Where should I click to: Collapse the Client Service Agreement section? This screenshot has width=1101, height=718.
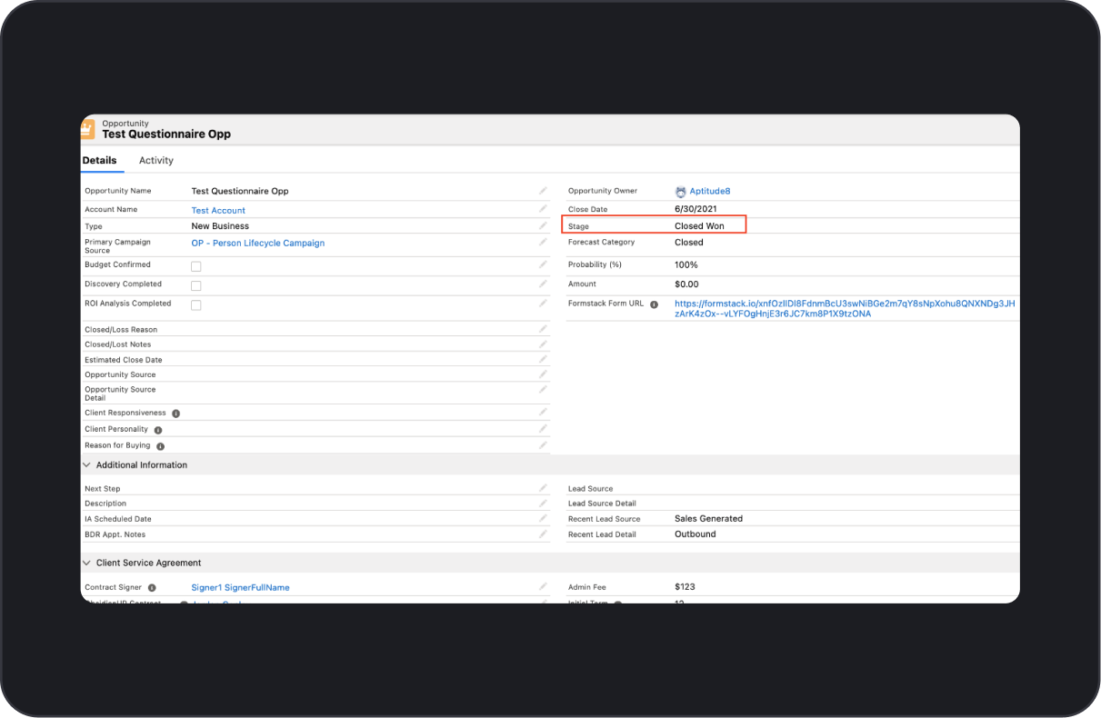86,562
